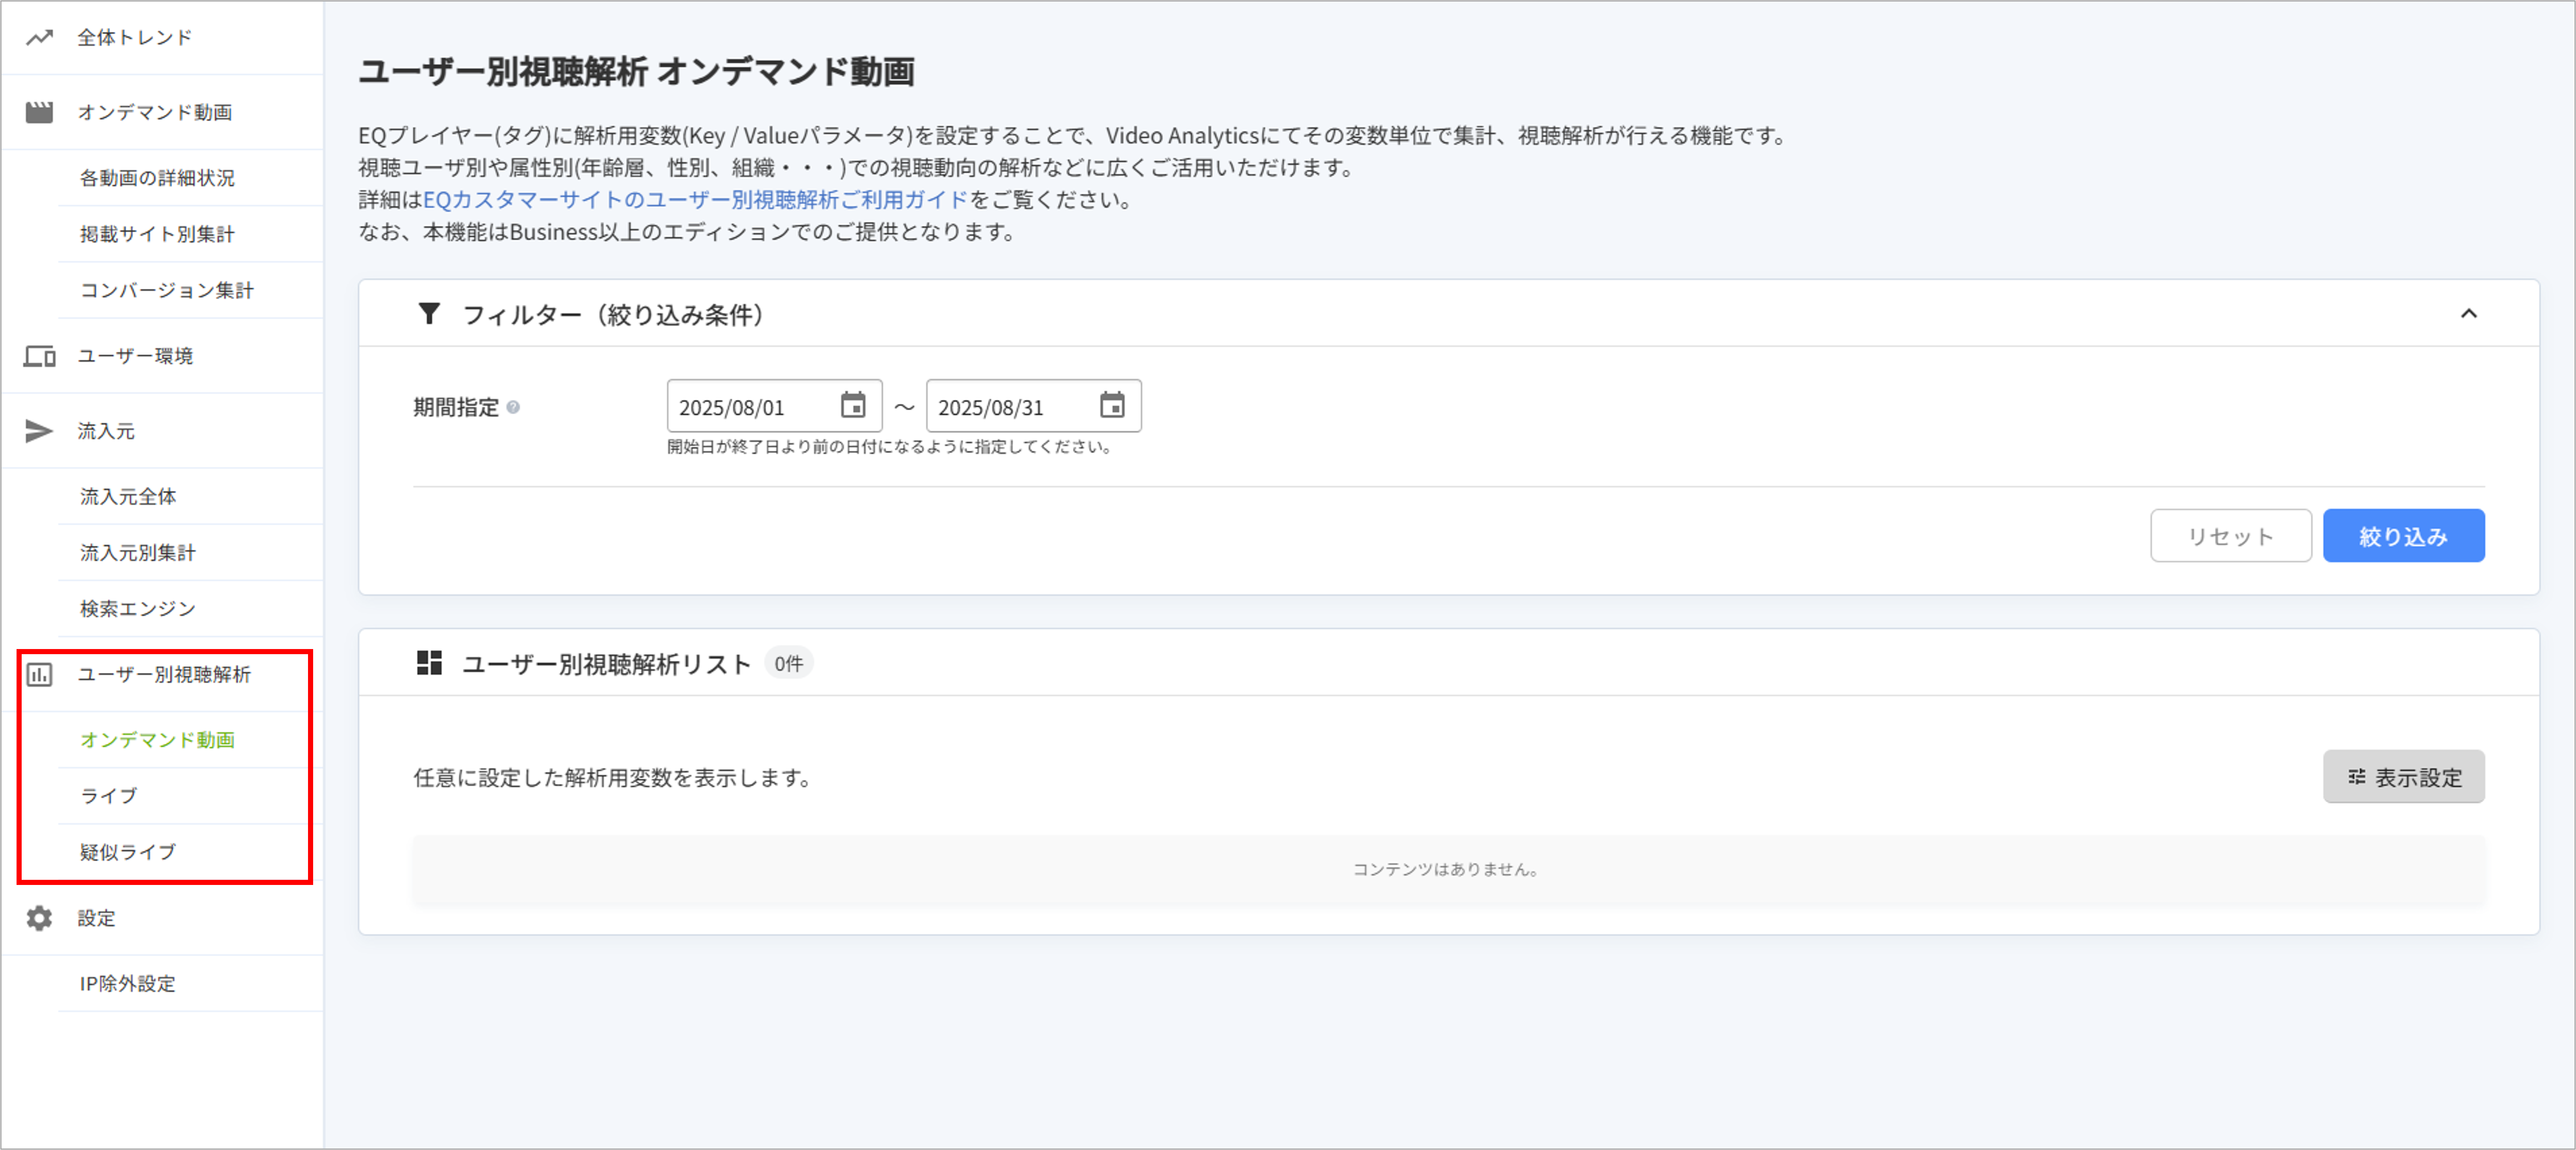
Task: Click the 開始日が終了日より前の日付 hint text
Action: coord(891,447)
